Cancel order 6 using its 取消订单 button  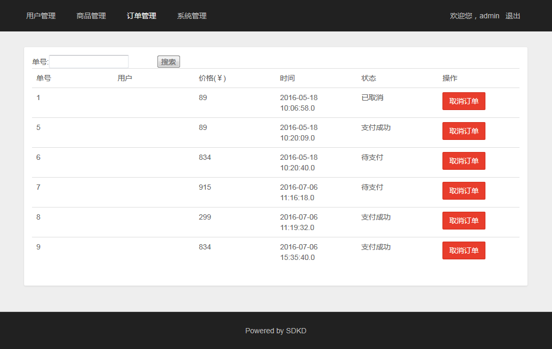click(x=463, y=160)
